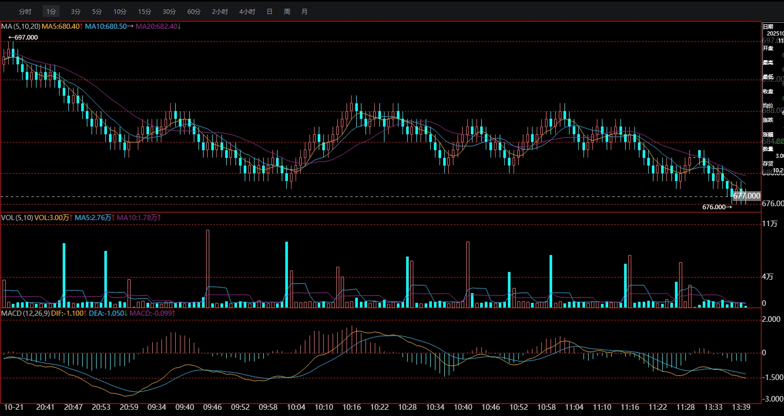Click the 10:40 time axis label
The image size is (784, 416).
[x=463, y=407]
